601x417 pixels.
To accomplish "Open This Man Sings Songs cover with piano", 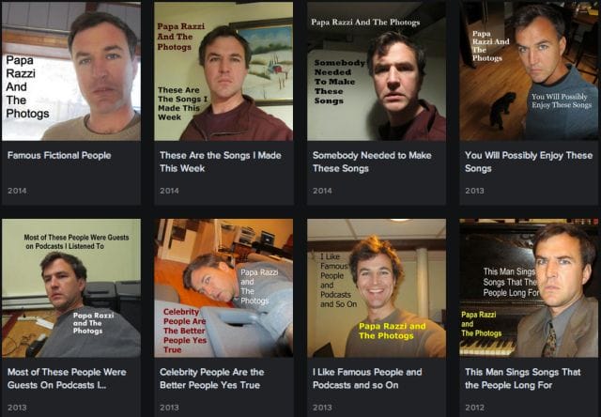I will tap(529, 288).
